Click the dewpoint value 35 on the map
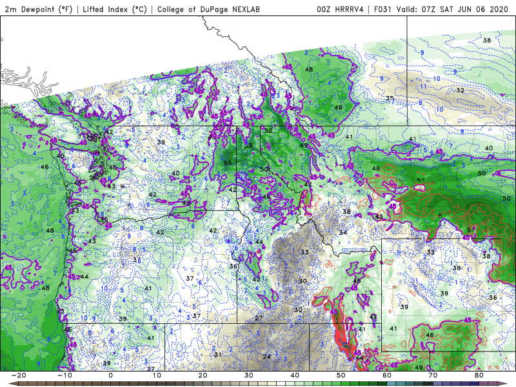Image resolution: width=516 pixels, height=387 pixels. point(390,98)
